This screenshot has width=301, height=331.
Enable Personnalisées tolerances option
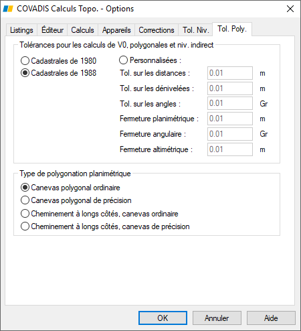pos(150,60)
